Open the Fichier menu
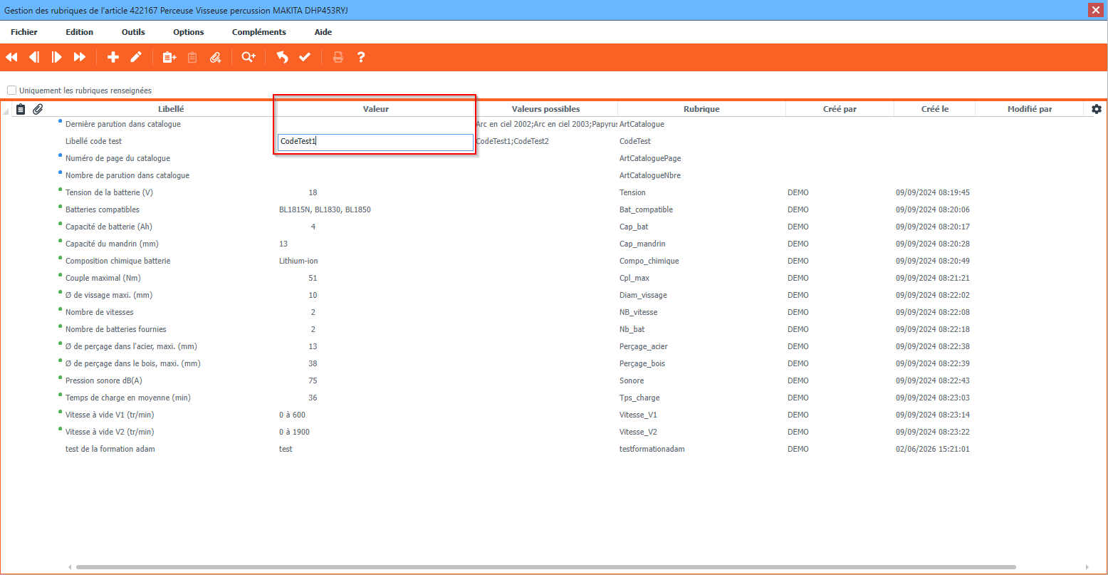Image resolution: width=1108 pixels, height=575 pixels. pos(24,32)
